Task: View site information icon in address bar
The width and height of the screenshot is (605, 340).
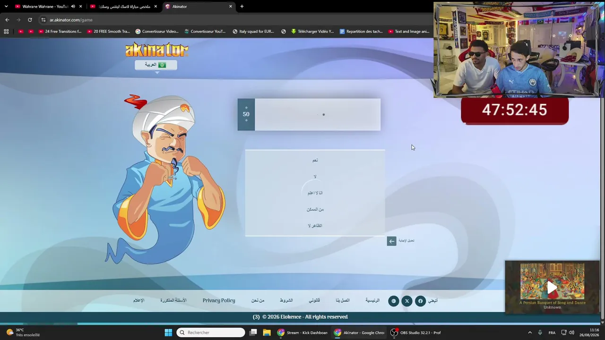Action: point(43,20)
